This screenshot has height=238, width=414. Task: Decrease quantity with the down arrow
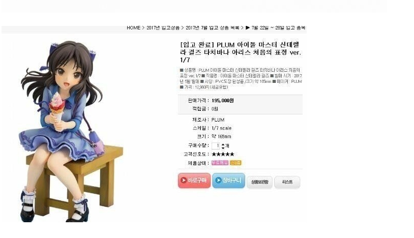223,147
